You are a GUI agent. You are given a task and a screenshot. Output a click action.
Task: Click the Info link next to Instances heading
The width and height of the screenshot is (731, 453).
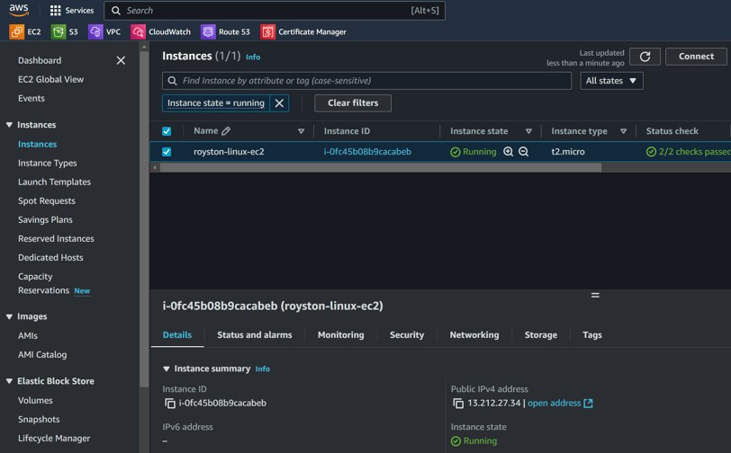pos(253,57)
